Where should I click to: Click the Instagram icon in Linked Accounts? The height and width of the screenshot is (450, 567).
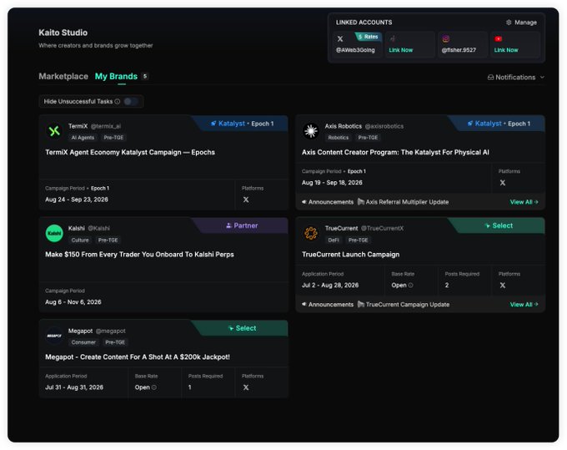pyautogui.click(x=446, y=38)
